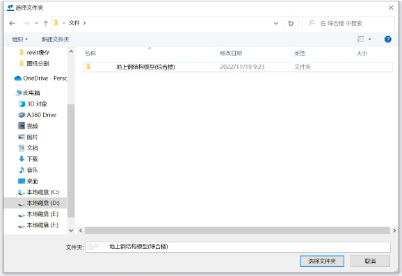Open the view options dropdown arrow
Image resolution: width=402 pixels, height=276 pixels.
(369, 39)
